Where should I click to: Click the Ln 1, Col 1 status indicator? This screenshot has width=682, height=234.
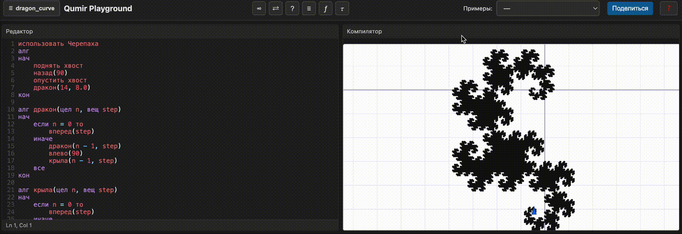coord(19,225)
